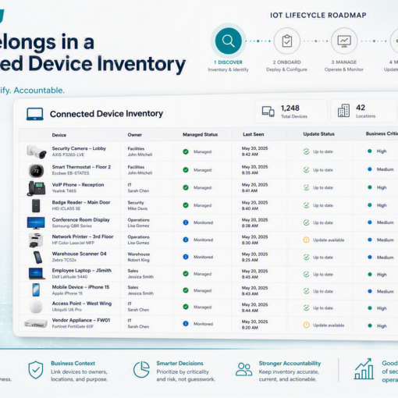Click the High criticality dot for Security Camera
Image resolution: width=398 pixels, height=398 pixels.
[370, 151]
